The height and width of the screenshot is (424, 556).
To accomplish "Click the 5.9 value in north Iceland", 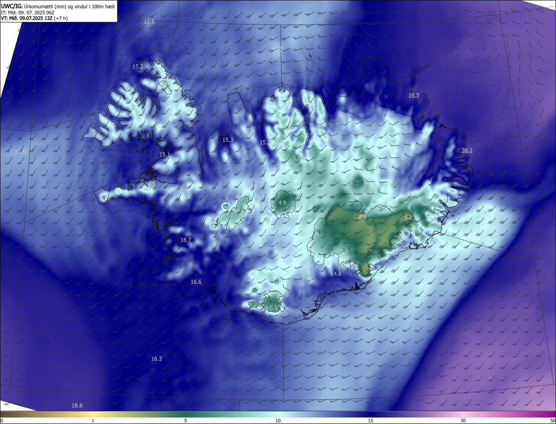I will click(x=297, y=158).
